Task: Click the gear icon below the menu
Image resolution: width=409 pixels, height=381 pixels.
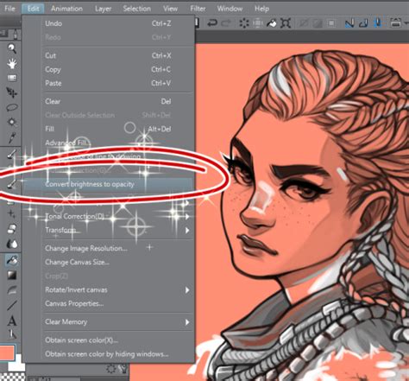Action: coord(110,369)
